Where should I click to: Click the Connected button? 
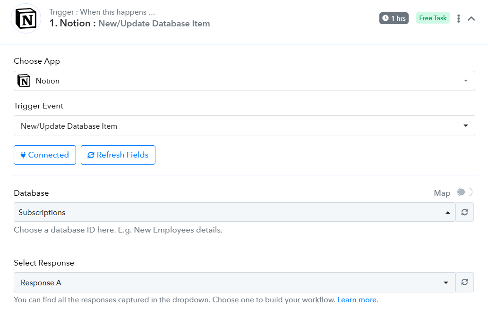pyautogui.click(x=45, y=155)
